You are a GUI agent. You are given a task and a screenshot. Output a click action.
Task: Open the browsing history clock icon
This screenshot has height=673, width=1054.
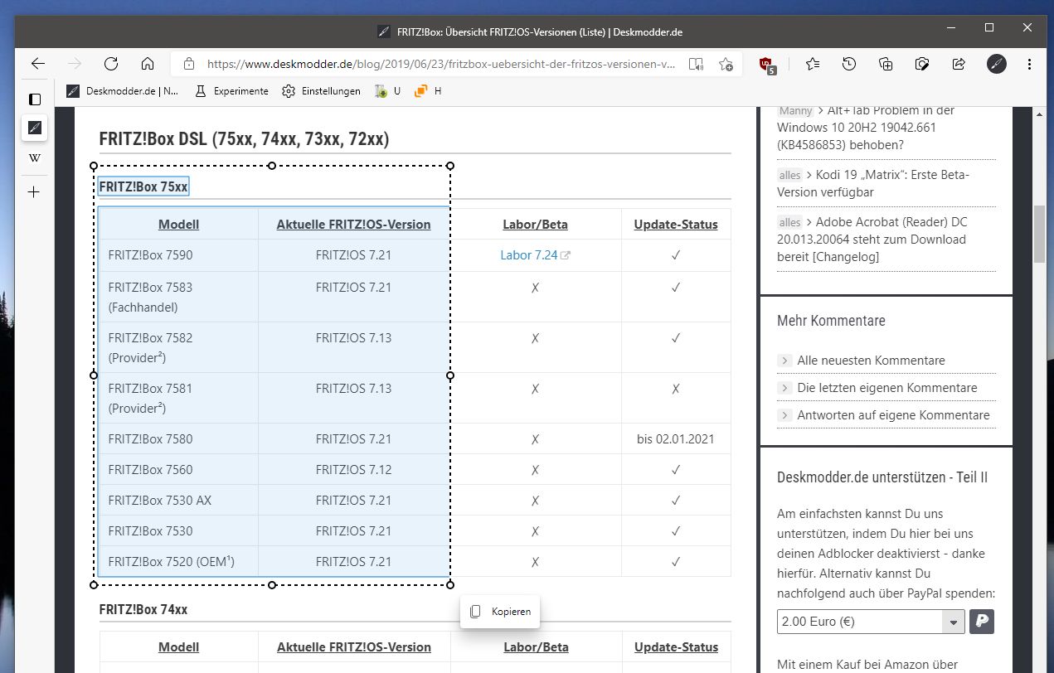coord(849,64)
